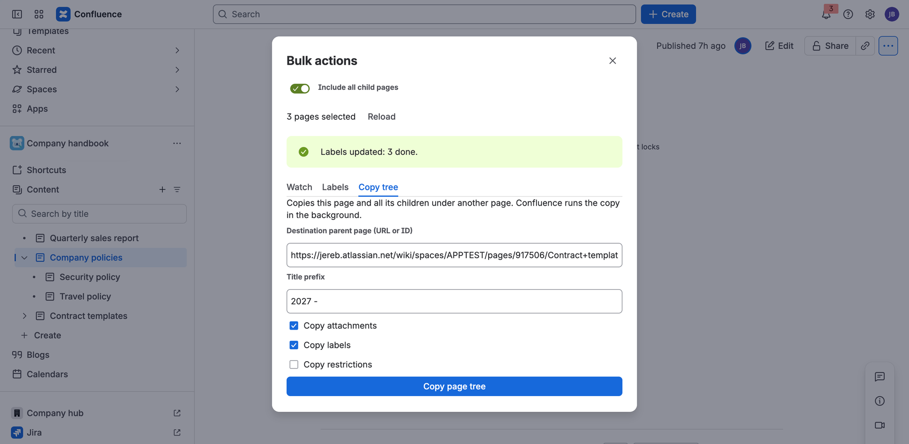Copy page link with the chain icon
The width and height of the screenshot is (909, 444).
(x=865, y=46)
